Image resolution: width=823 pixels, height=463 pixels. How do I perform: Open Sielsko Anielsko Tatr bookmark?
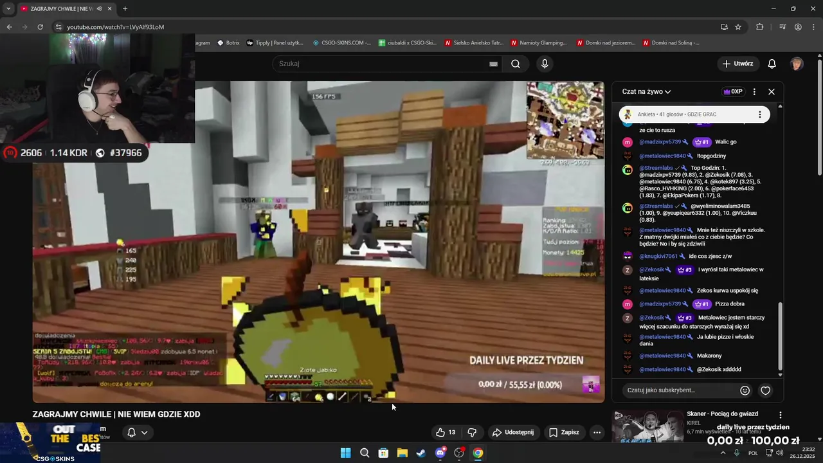click(474, 43)
